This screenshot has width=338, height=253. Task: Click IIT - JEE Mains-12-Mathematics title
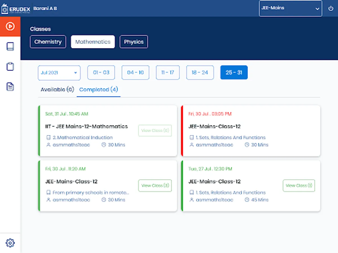pyautogui.click(x=86, y=126)
